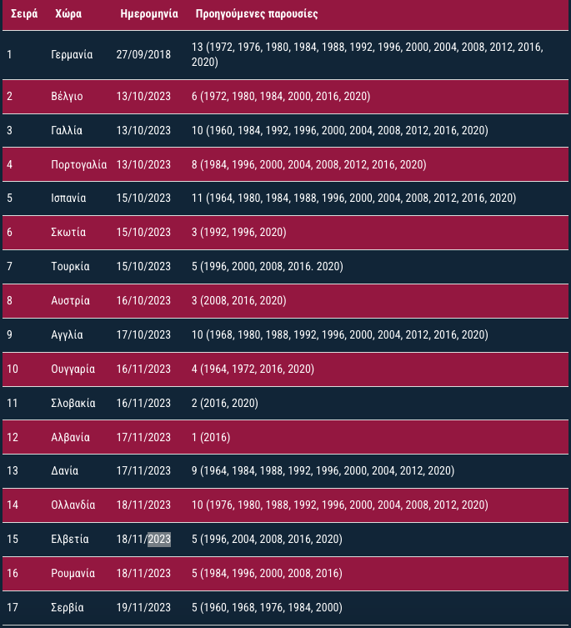Click the Σκωτία appearances cell (1992, 1996, 2020)
Screen dimensions: 571x628
[x=238, y=233]
